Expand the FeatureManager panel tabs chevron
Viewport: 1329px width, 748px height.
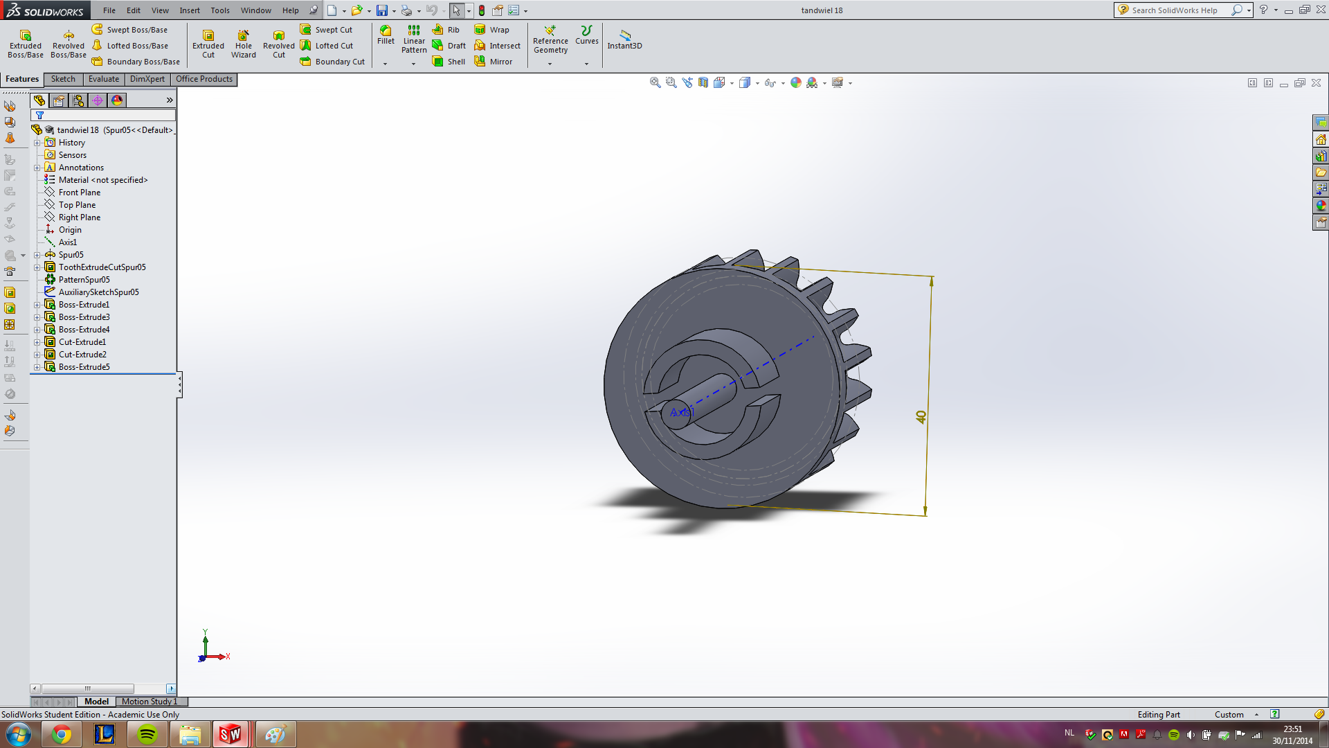point(170,100)
